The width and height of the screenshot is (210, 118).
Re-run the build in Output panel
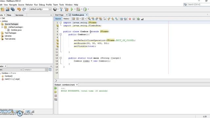pyautogui.click(x=56, y=88)
